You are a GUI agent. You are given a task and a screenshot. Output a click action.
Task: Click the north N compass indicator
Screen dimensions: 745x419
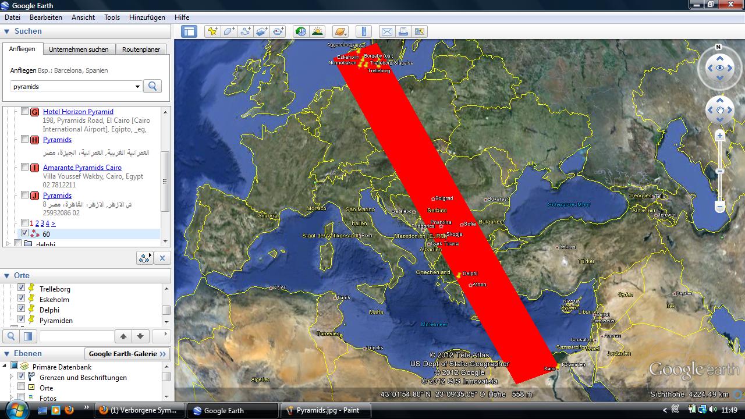coord(719,47)
